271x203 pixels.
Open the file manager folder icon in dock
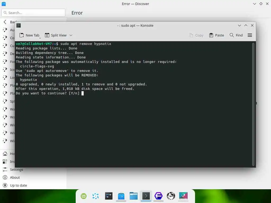pos(134,196)
